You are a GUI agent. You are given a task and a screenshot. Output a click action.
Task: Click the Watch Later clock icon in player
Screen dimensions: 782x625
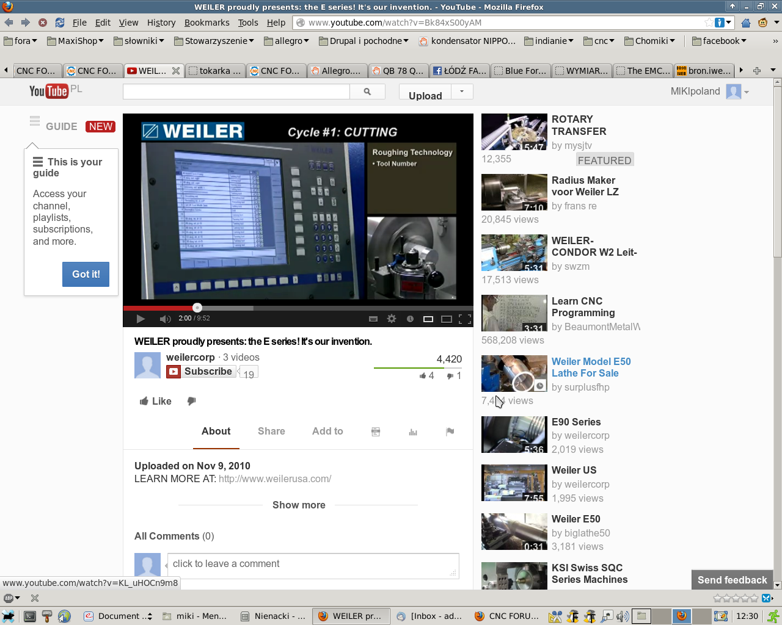point(410,319)
